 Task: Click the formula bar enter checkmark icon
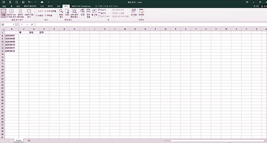[27, 24]
